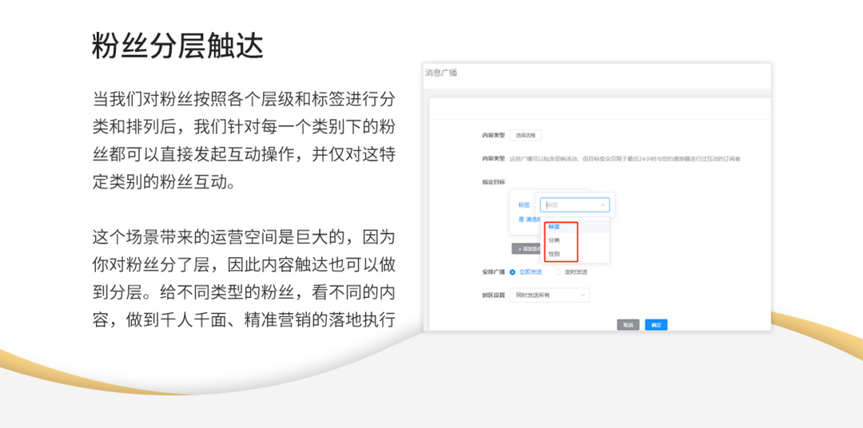Select the 立即发送 radio option

click(526, 271)
